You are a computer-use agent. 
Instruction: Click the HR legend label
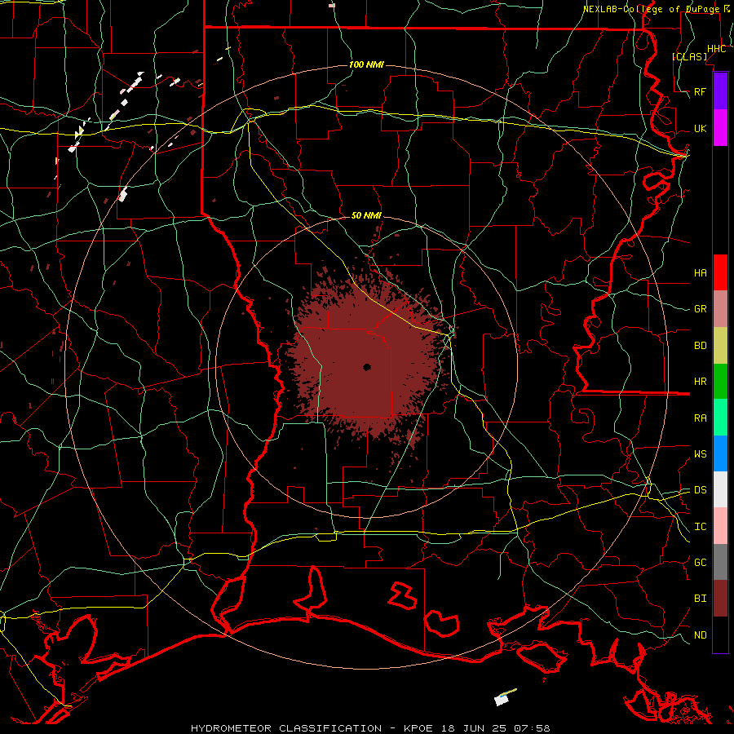tap(700, 382)
